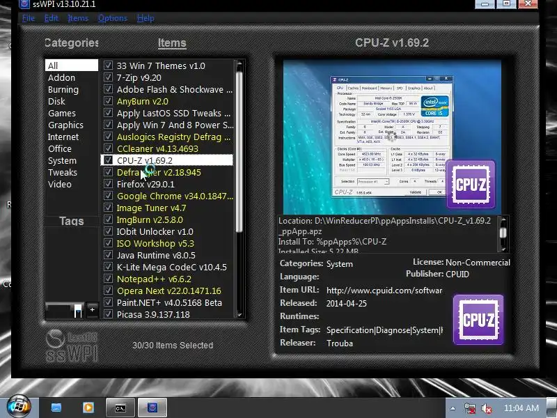557x418 pixels.
Task: Show hidden system tray icons
Action: coord(453,408)
